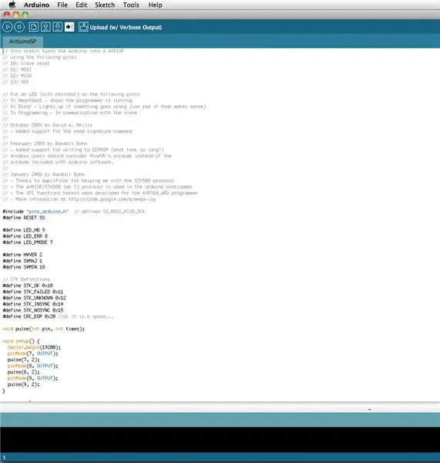Image resolution: width=440 pixels, height=463 pixels.
Task: Click the Save sketch toolbar icon
Action: 57,27
